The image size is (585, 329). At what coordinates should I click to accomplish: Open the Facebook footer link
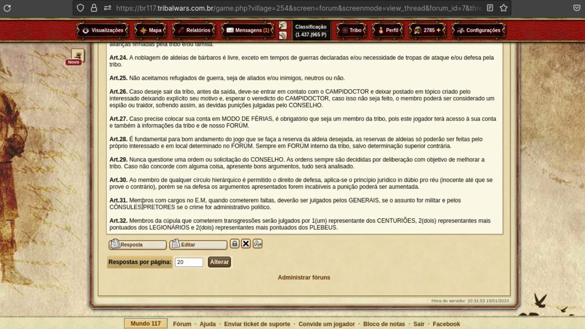pyautogui.click(x=447, y=324)
